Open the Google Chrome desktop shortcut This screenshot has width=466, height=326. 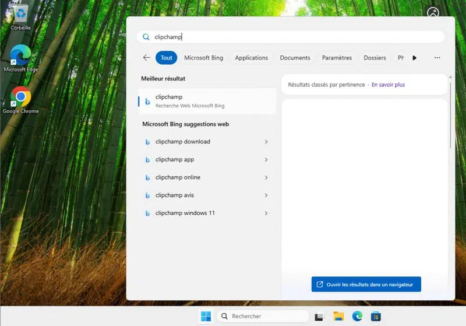(21, 98)
